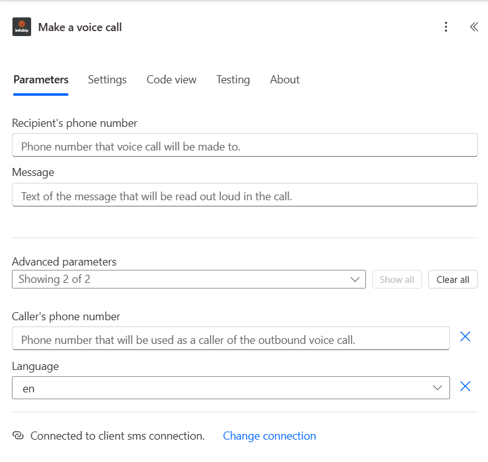488x462 pixels.
Task: Click the link icon beside connection status
Action: [18, 435]
